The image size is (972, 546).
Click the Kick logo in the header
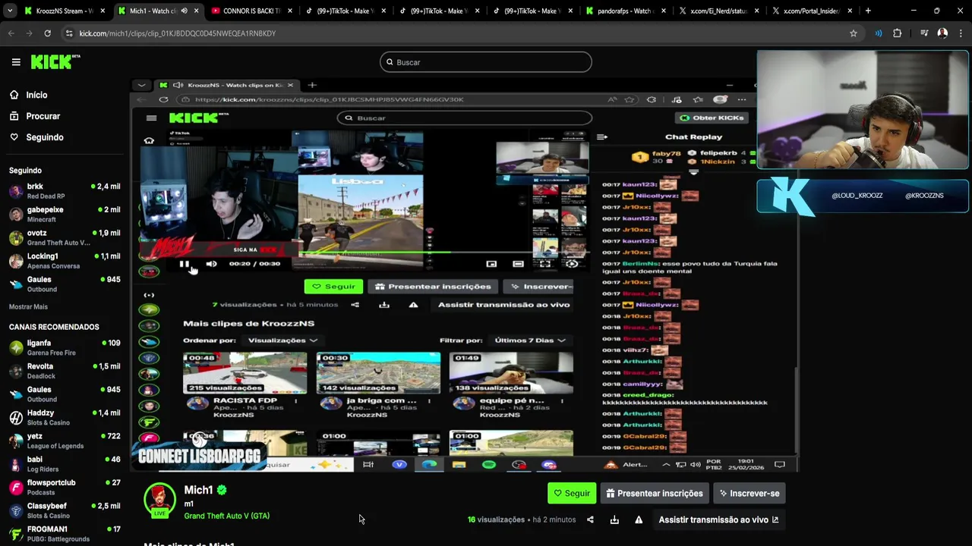pyautogui.click(x=55, y=62)
